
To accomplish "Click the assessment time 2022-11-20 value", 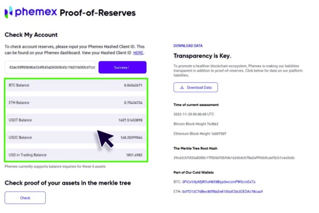I will point(194,114).
